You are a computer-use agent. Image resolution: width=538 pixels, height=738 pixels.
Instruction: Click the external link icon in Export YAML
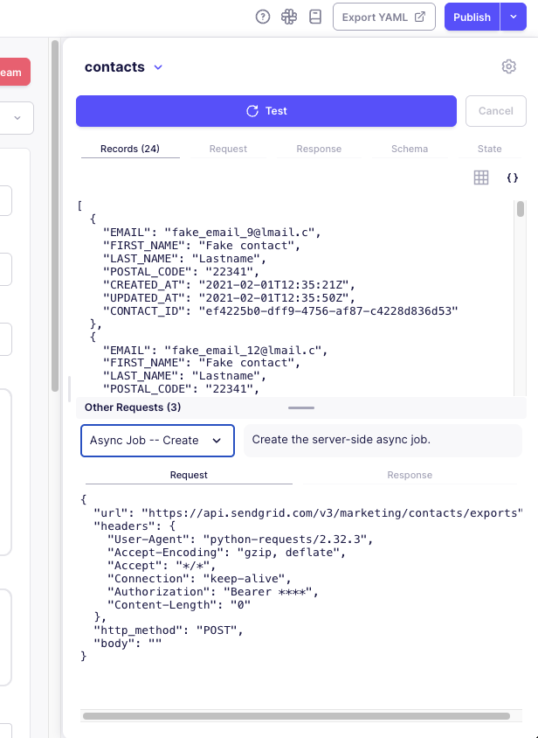tap(420, 17)
